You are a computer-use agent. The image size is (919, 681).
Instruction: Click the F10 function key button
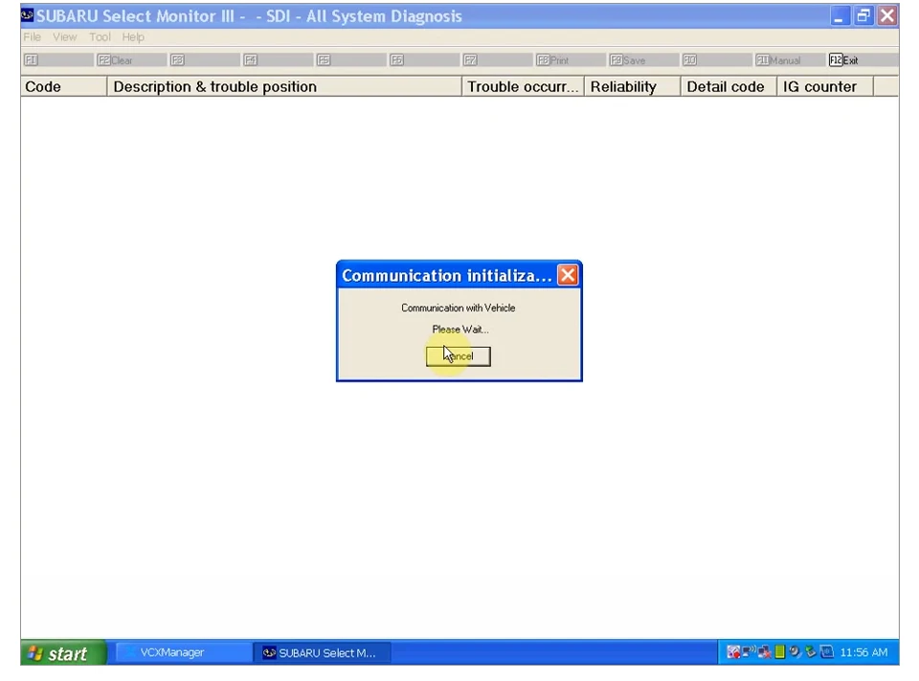pyautogui.click(x=717, y=59)
